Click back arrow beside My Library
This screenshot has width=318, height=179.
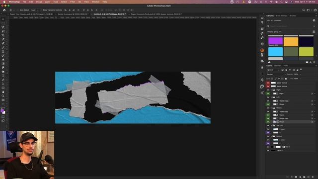268,20
